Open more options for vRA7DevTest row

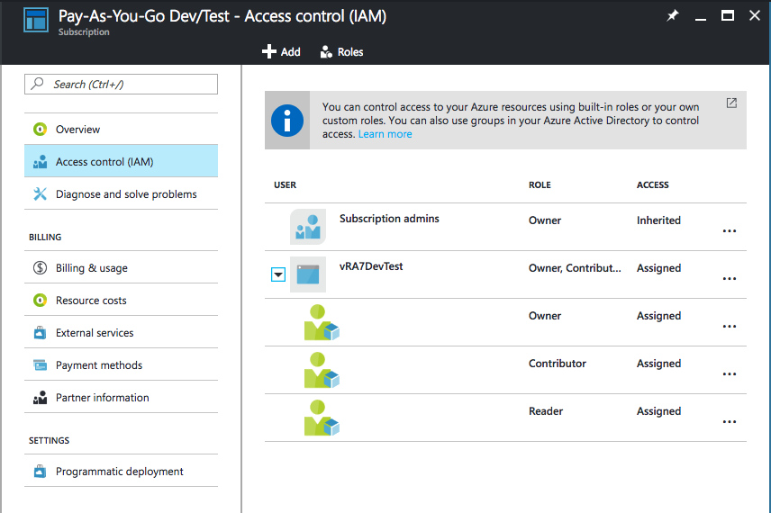pos(730,279)
